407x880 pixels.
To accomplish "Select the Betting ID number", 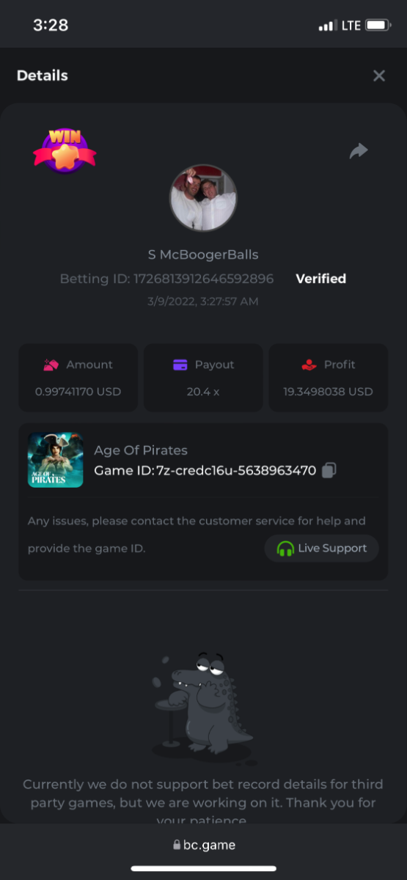I will 203,279.
